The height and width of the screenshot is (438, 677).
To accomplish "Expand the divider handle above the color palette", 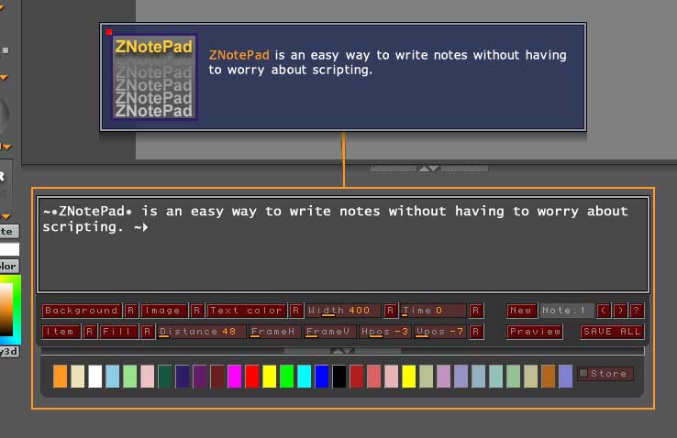I will click(341, 351).
